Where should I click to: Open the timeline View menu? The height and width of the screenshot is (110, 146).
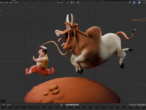click(4, 105)
